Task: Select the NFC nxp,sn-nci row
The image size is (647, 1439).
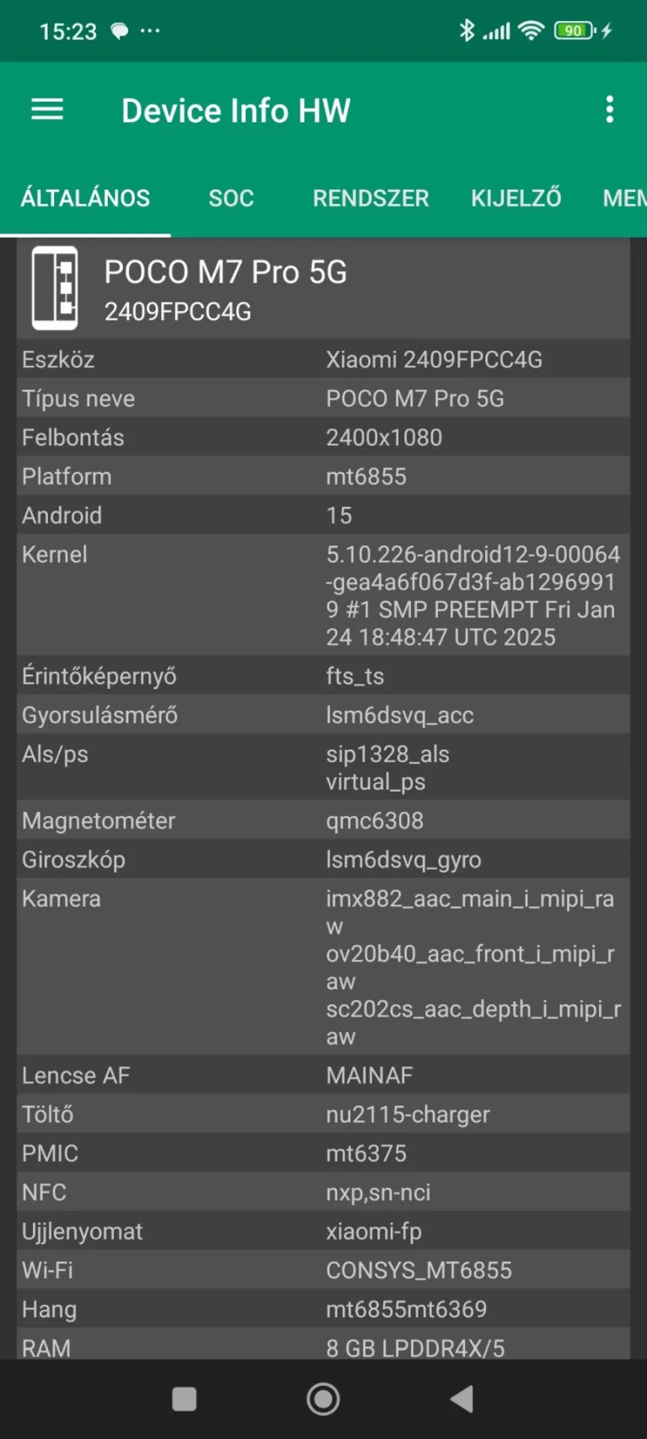Action: 323,1192
